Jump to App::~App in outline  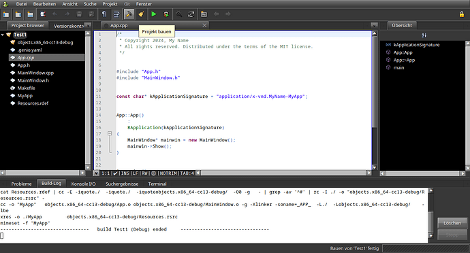404,60
